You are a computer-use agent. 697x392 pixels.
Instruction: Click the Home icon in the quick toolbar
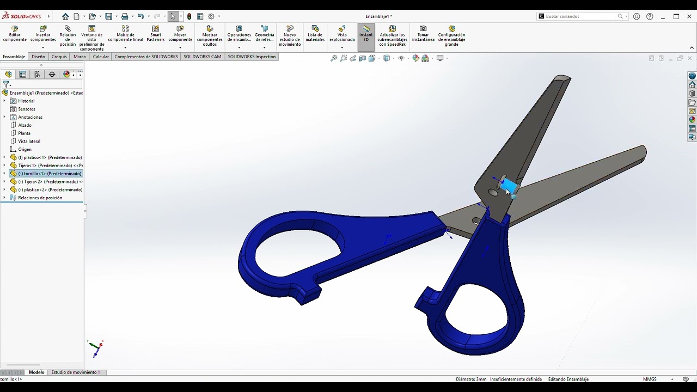[x=65, y=16]
